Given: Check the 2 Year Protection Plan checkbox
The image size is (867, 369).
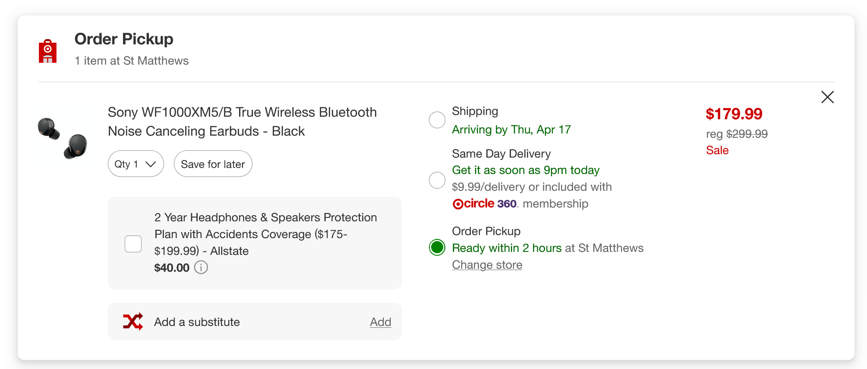Looking at the screenshot, I should click(x=133, y=244).
